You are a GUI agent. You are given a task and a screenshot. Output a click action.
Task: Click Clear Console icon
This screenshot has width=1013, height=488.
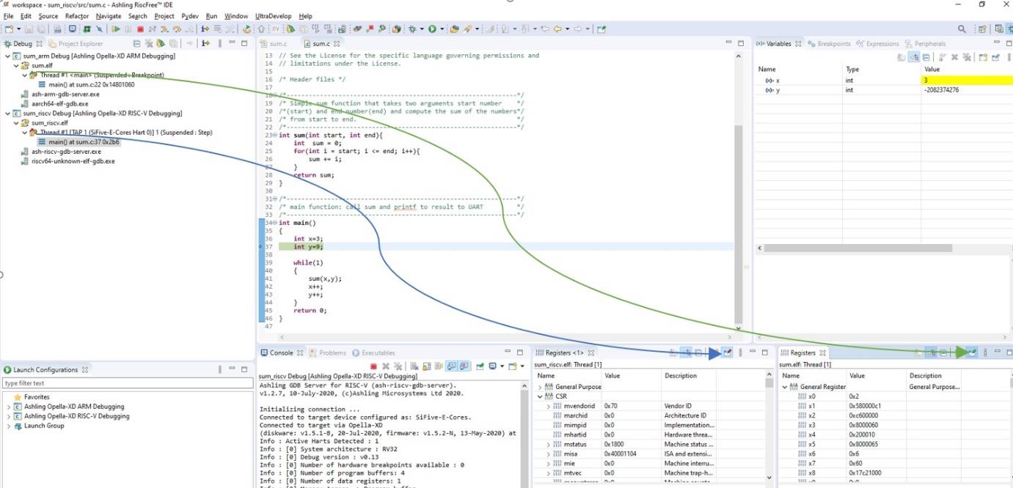(x=414, y=366)
